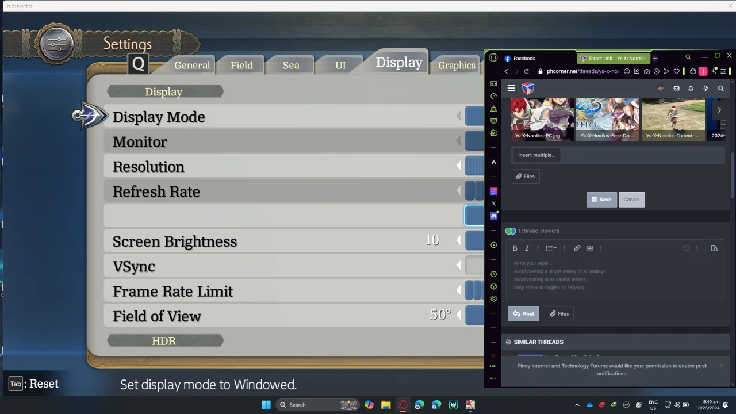This screenshot has width=736, height=414.
Task: Open X (Twitter) in the Opera sidebar
Action: click(493, 204)
